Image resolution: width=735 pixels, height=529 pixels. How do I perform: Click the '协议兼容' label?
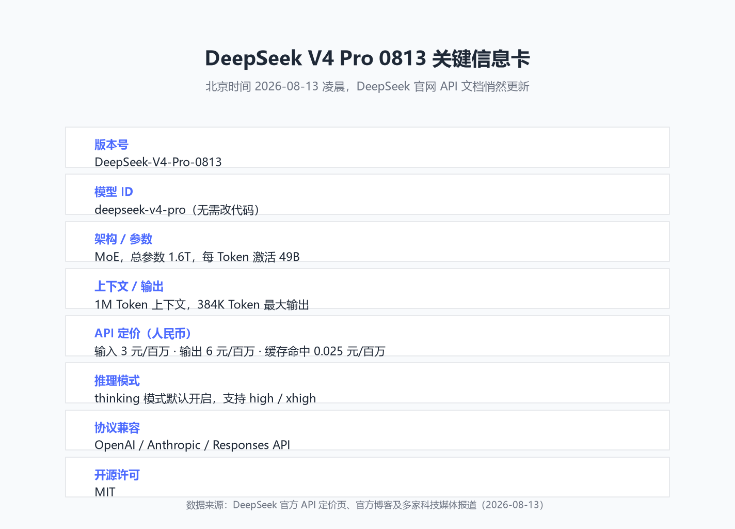[117, 428]
